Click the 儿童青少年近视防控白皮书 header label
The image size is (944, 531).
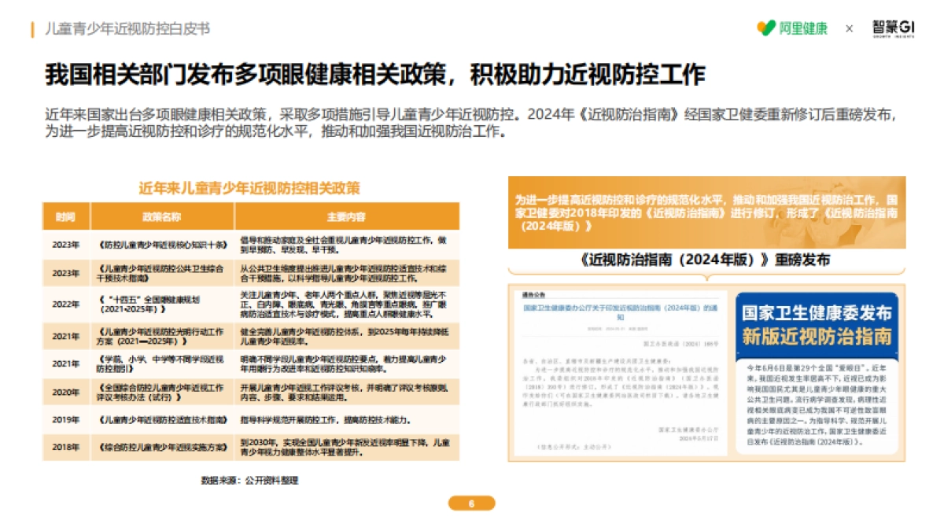[x=127, y=28]
